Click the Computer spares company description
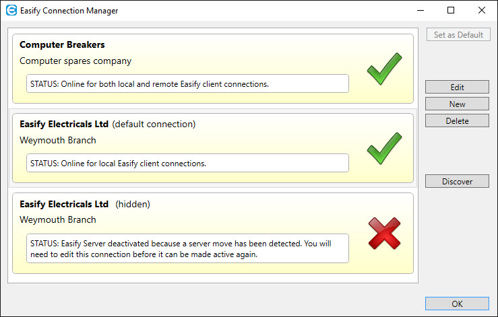Image resolution: width=498 pixels, height=317 pixels. pos(75,61)
